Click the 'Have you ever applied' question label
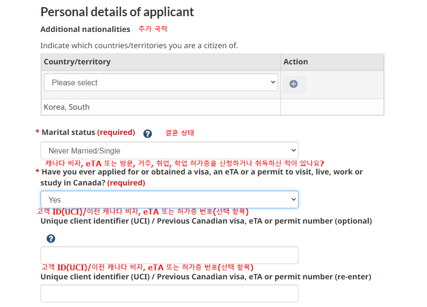This screenshot has height=307, width=427. [202, 172]
